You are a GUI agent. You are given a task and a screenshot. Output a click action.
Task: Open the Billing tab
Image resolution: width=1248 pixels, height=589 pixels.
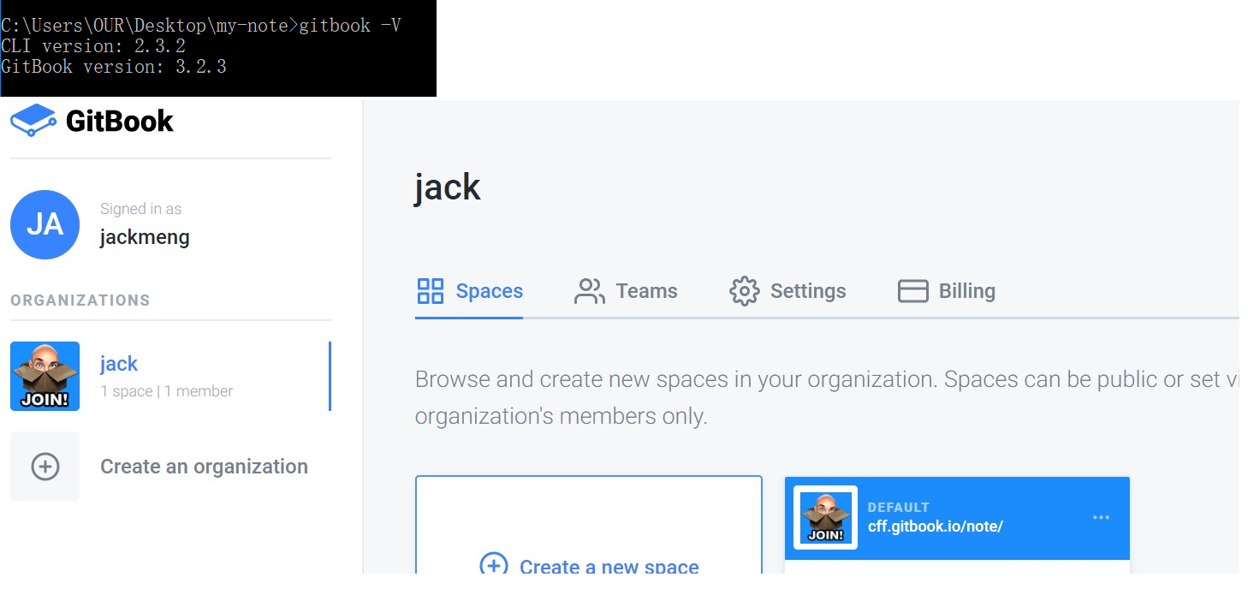947,291
